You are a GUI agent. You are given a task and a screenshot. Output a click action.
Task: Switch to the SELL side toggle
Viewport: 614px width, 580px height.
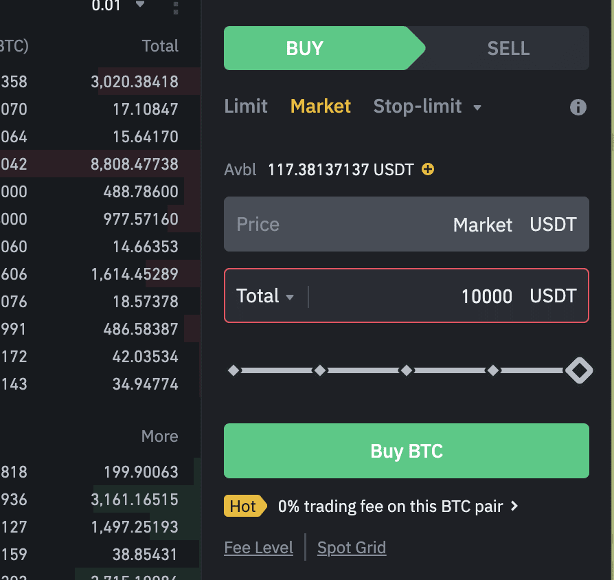tap(508, 49)
